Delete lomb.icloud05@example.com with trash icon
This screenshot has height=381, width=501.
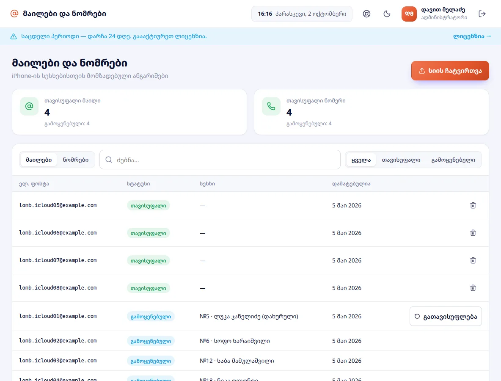473,205
